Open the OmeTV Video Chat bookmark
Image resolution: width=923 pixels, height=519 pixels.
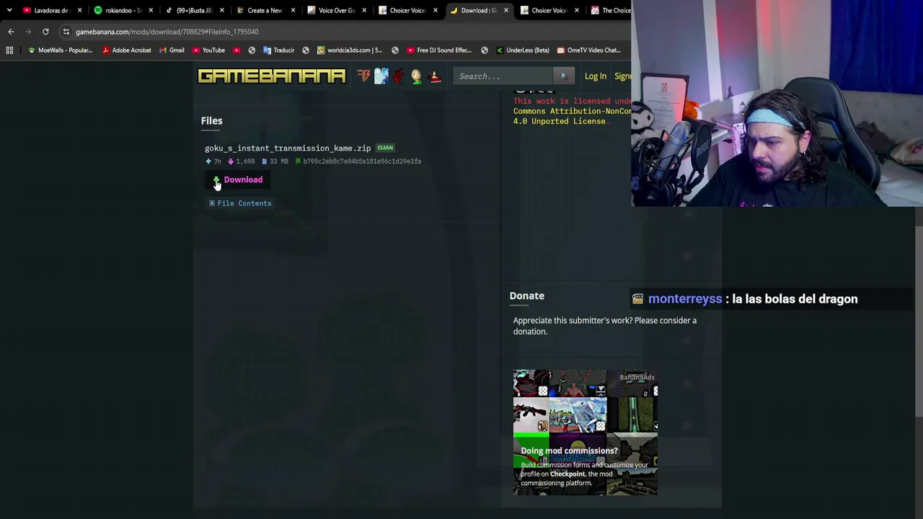(x=588, y=50)
